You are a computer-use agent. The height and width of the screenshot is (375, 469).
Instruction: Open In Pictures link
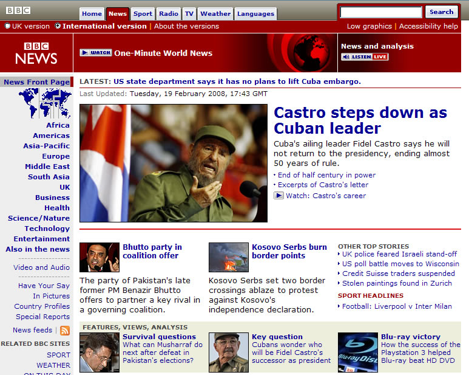pos(51,296)
